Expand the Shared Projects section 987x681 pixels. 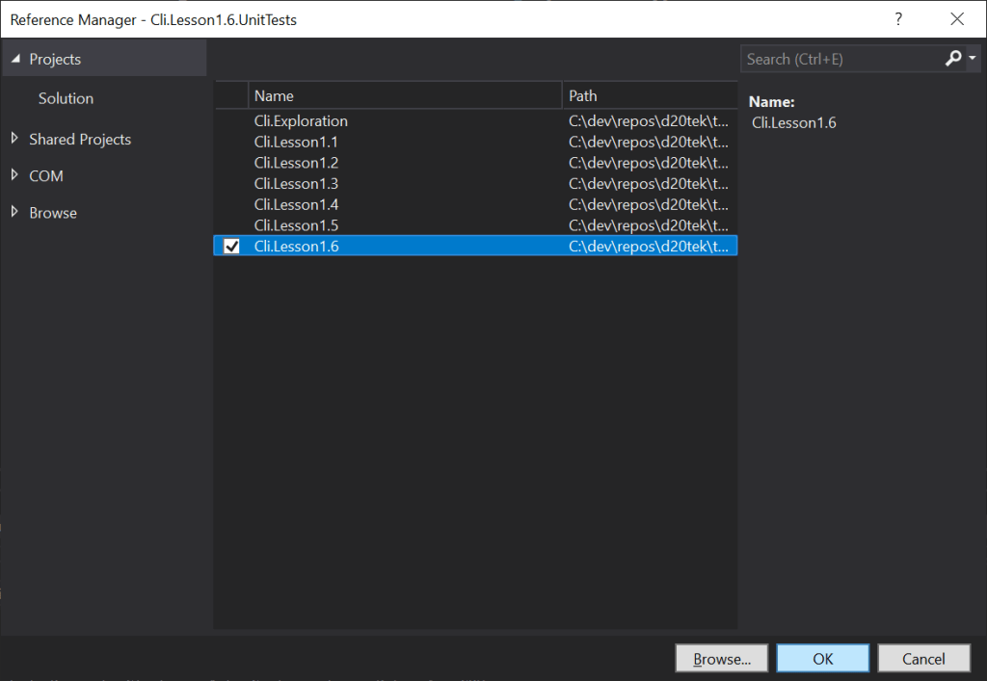[15, 139]
